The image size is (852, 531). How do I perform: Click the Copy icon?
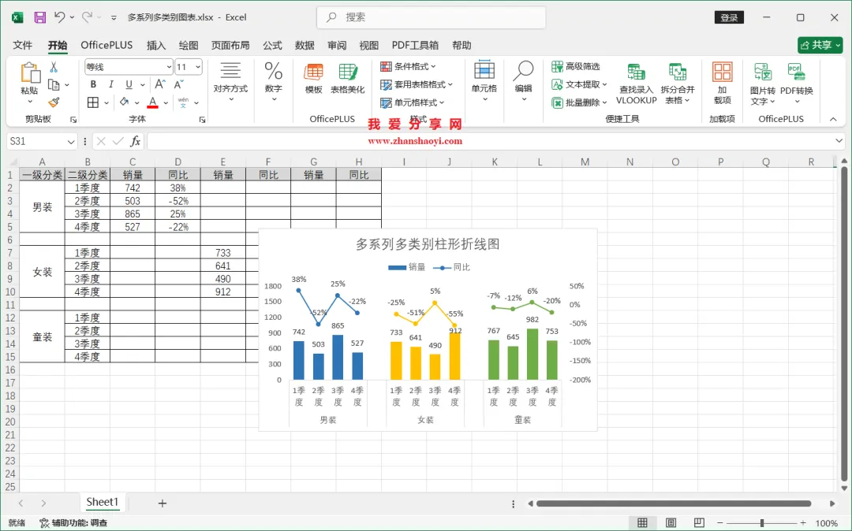[54, 84]
